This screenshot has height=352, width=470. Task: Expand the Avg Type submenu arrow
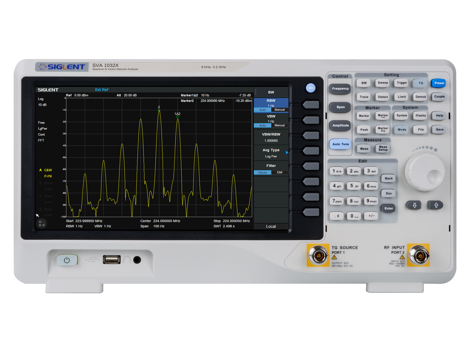(x=287, y=153)
